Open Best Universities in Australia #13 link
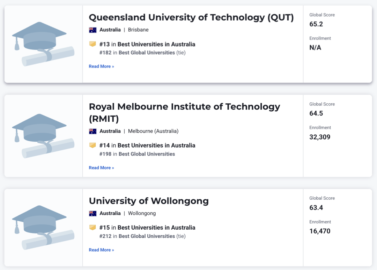This screenshot has width=377, height=270. coord(156,44)
